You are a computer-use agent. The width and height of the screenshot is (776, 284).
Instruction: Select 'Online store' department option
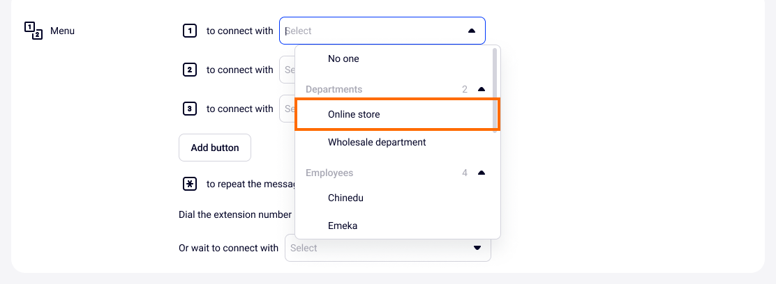click(354, 114)
